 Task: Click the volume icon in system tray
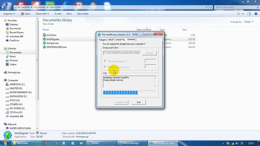tap(237, 143)
